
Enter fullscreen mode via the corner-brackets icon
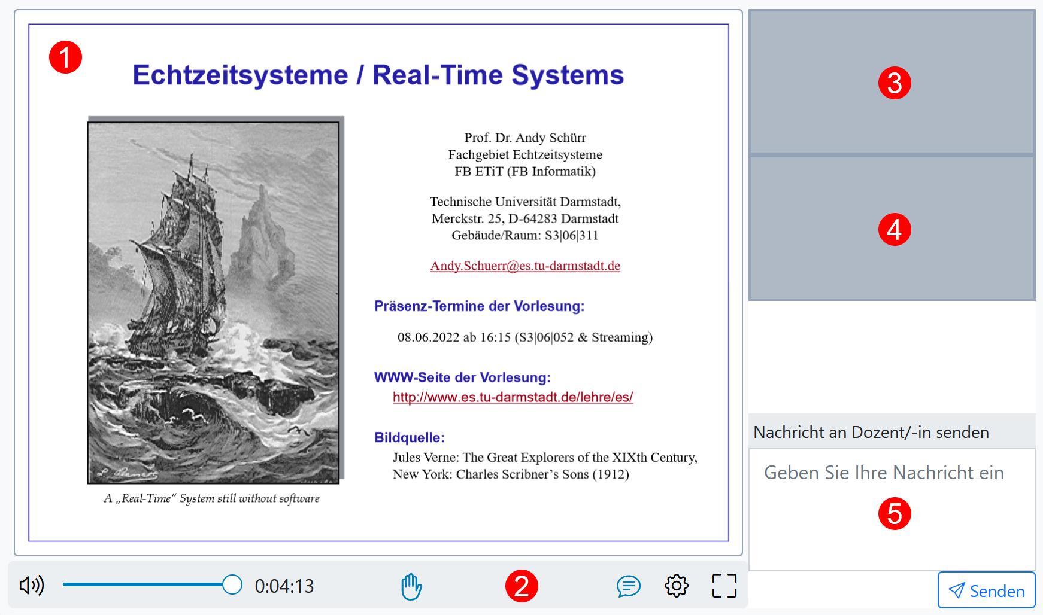pyautogui.click(x=724, y=586)
